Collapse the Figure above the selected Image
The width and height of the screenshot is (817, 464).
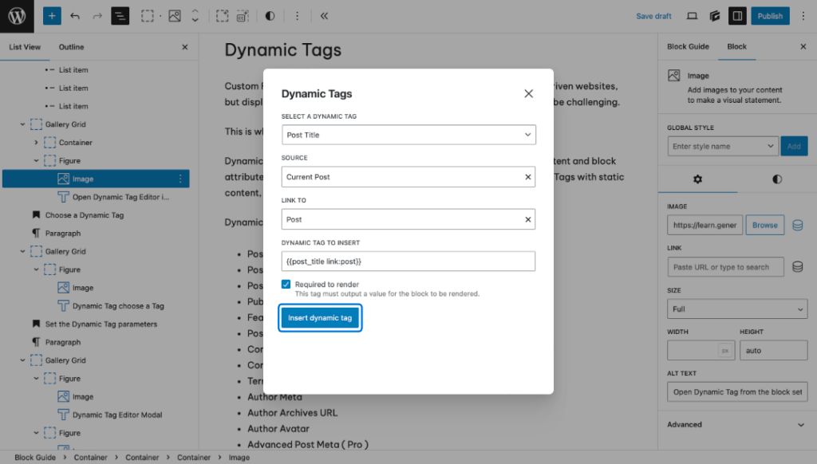click(36, 161)
